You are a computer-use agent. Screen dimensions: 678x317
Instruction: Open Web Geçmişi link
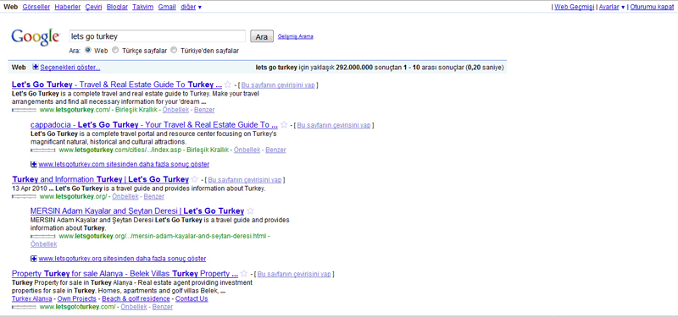[574, 7]
